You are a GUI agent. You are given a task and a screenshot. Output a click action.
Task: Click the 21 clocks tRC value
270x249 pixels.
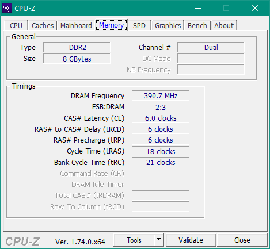pyautogui.click(x=161, y=162)
